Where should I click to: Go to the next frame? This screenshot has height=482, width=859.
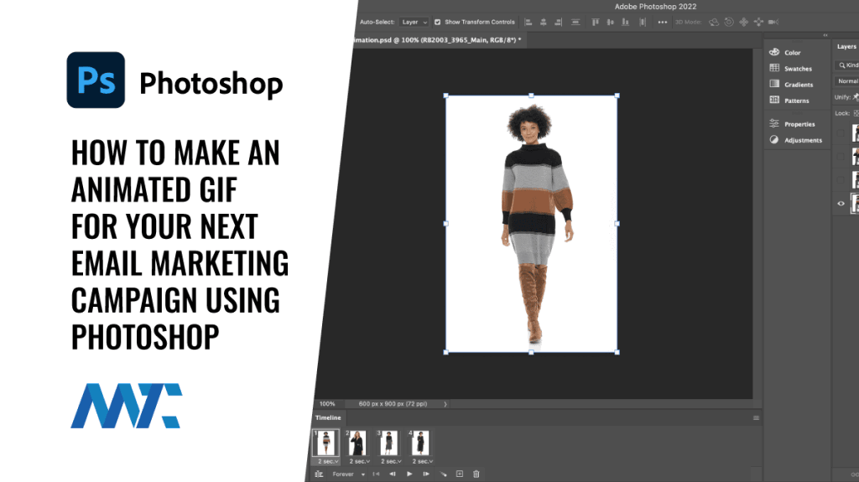coord(425,474)
